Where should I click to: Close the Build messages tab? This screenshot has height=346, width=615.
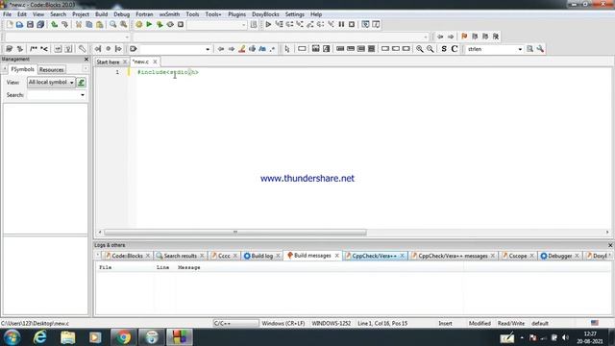tap(336, 256)
